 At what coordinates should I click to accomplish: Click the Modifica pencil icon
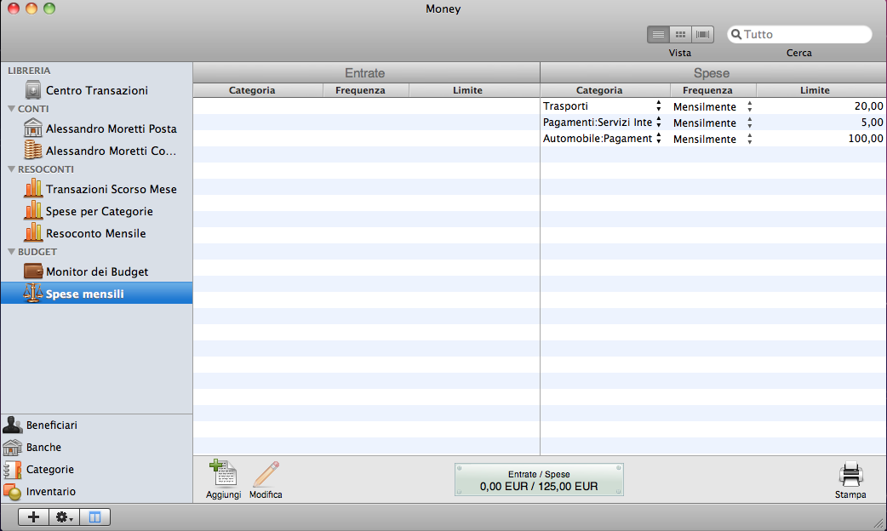pyautogui.click(x=266, y=474)
